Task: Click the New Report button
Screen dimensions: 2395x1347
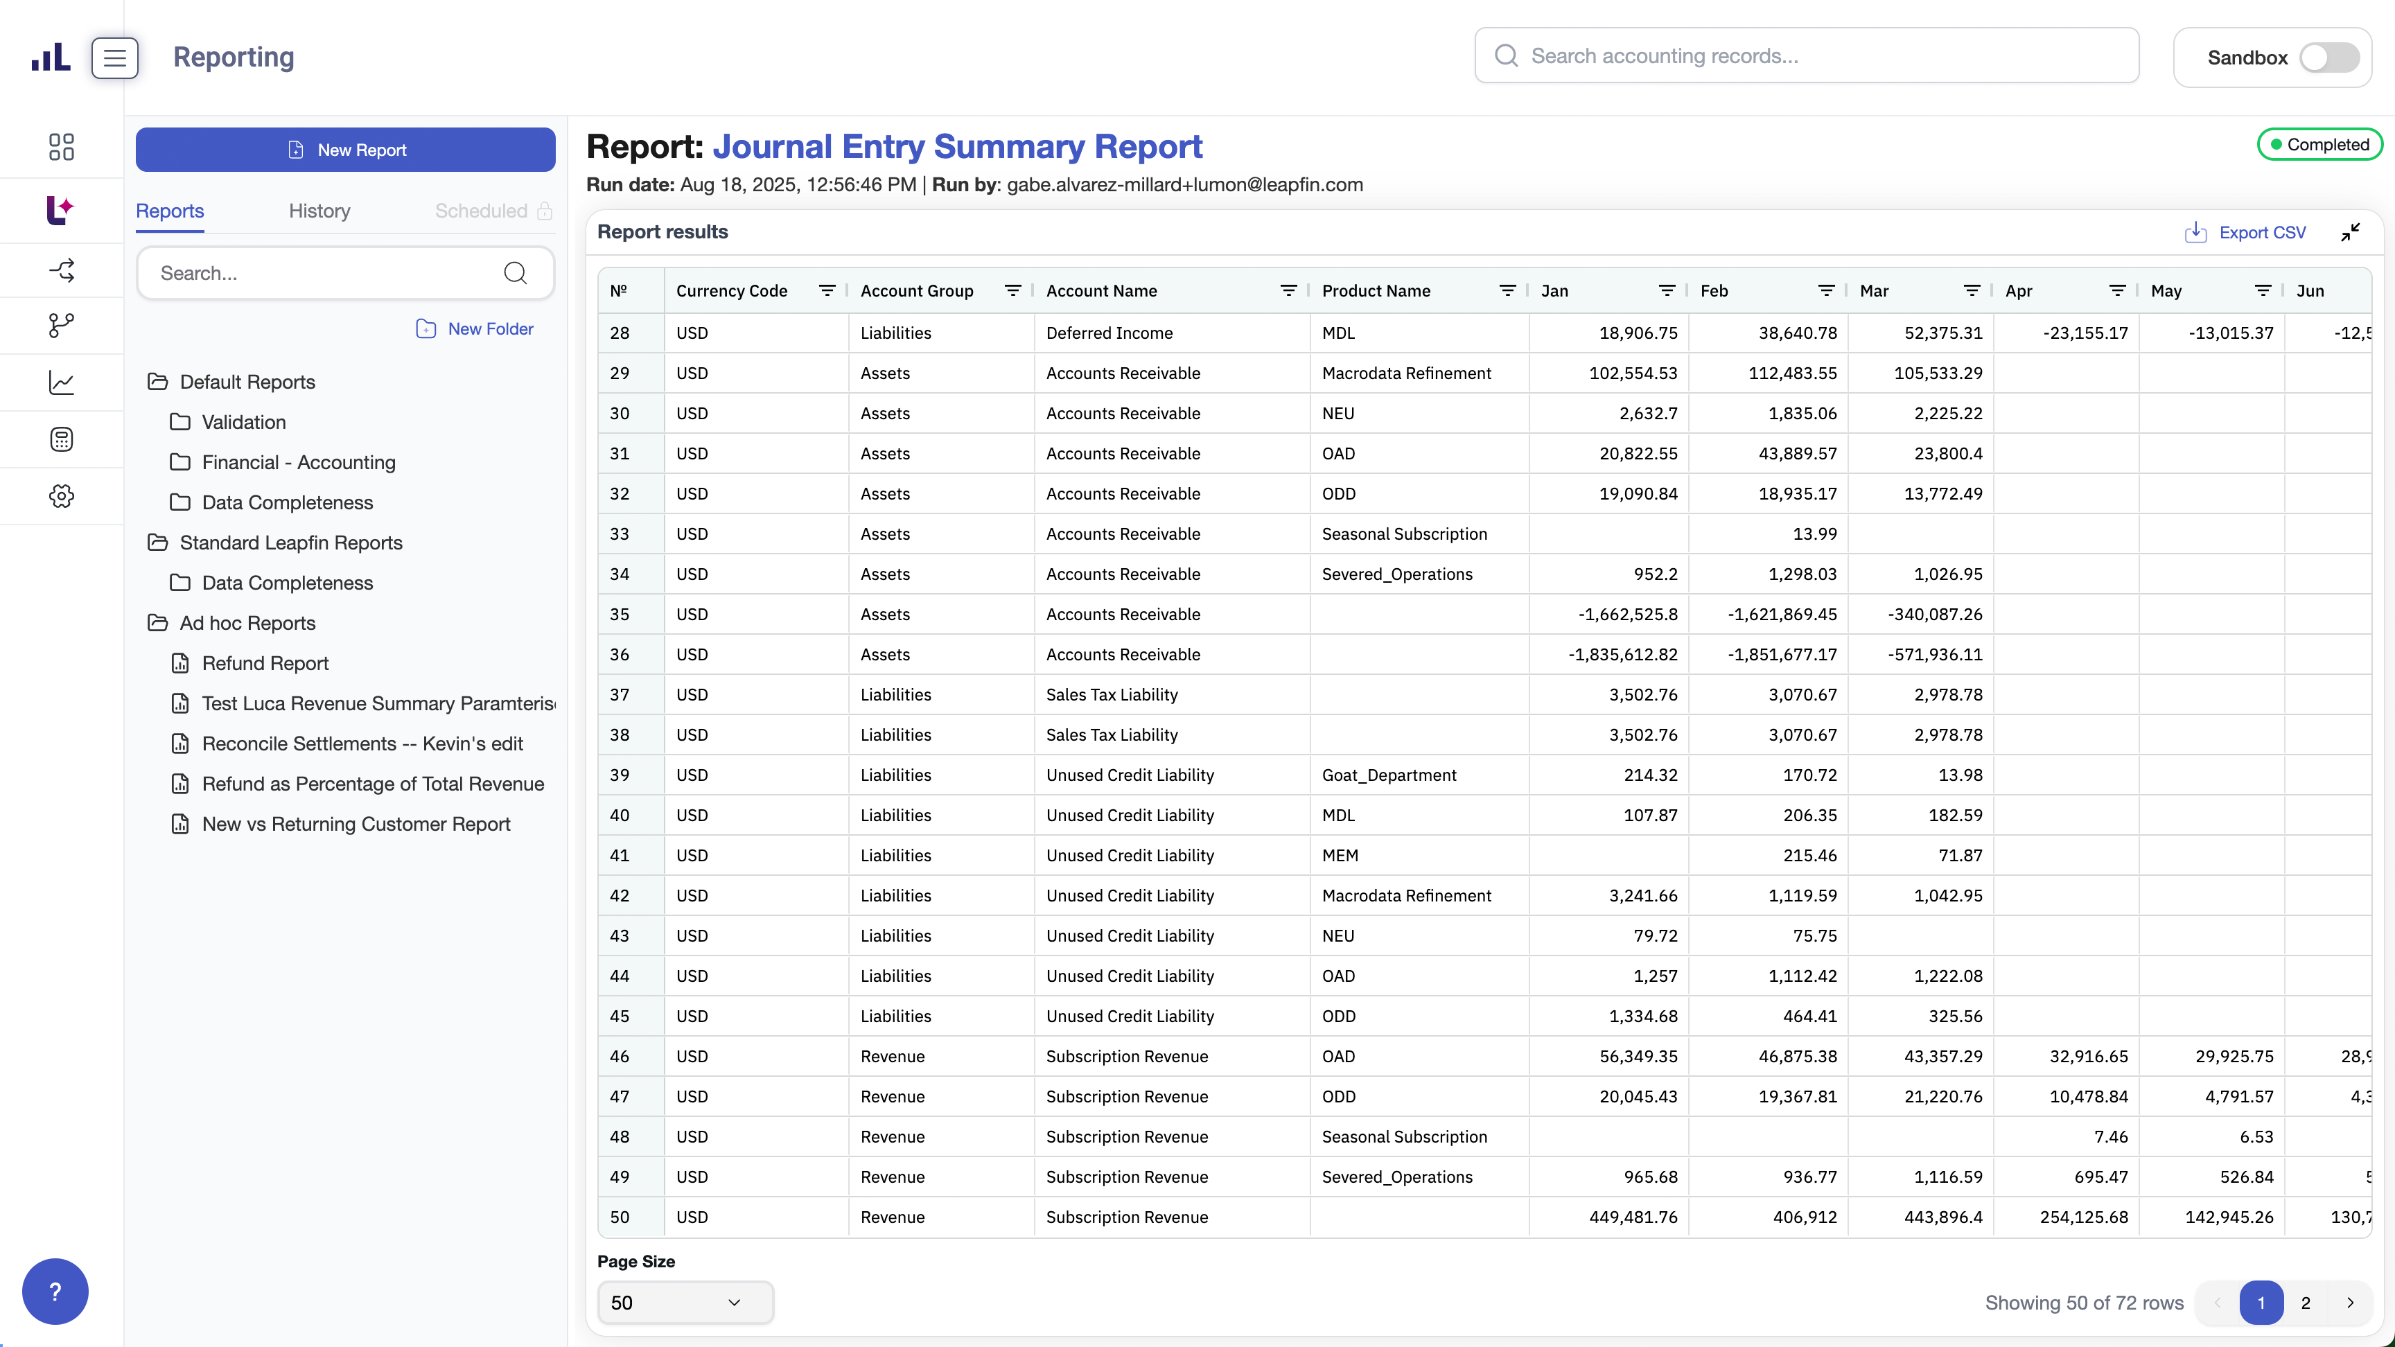Action: pos(345,150)
